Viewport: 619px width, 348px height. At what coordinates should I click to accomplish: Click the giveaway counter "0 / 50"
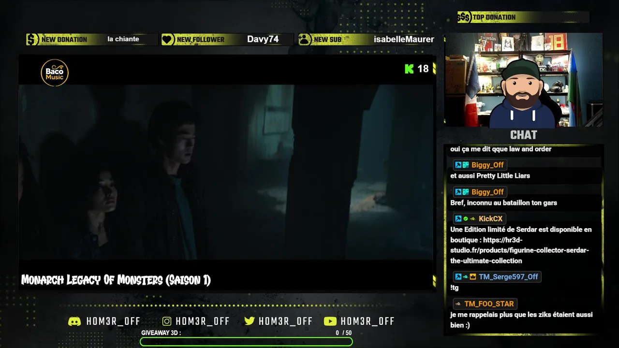[344, 333]
